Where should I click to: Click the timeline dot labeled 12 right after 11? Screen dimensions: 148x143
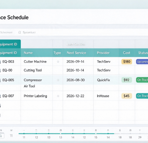(36, 134)
